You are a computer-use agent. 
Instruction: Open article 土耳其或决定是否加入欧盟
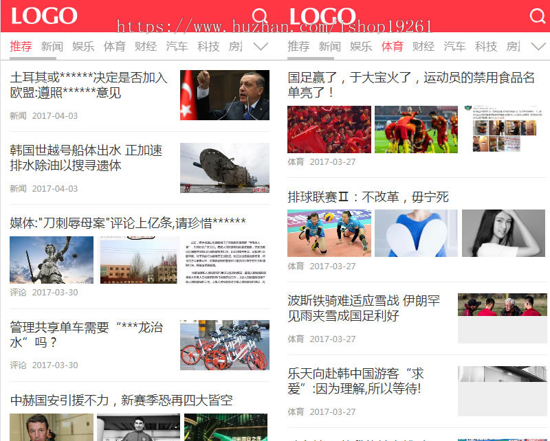pyautogui.click(x=89, y=85)
